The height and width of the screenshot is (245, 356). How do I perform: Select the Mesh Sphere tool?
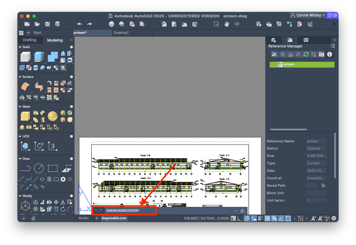(x=52, y=116)
